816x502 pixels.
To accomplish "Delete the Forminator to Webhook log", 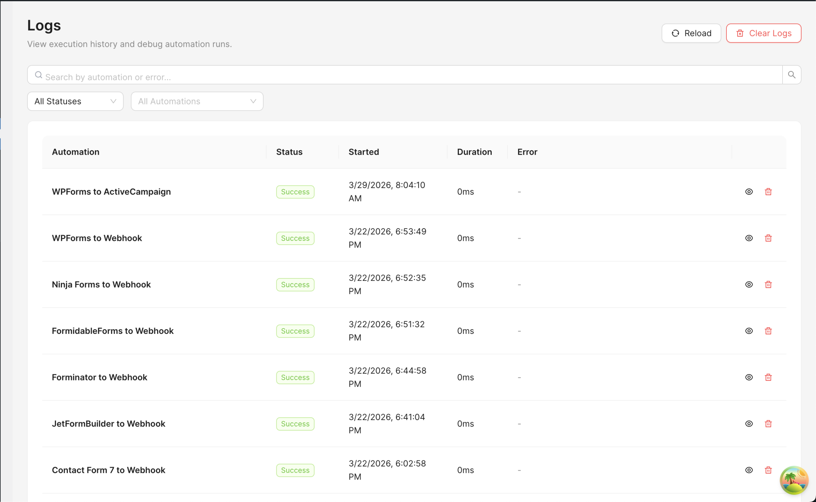I will [768, 377].
